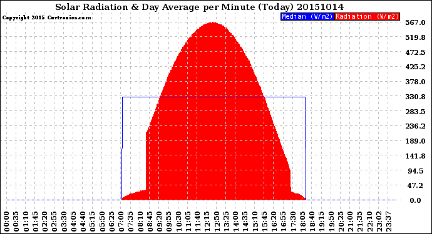Viewport: 432px width, 234px height.
Task: Click the 01:45 time label
Action: coord(35,222)
